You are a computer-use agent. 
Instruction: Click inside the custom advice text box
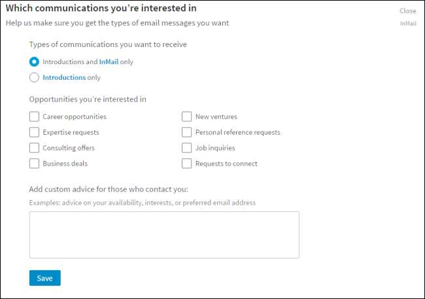(164, 234)
